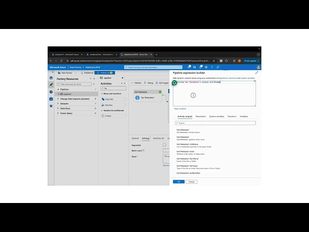Collapse Move and transform section
This screenshot has width=309, height=232.
click(x=102, y=94)
